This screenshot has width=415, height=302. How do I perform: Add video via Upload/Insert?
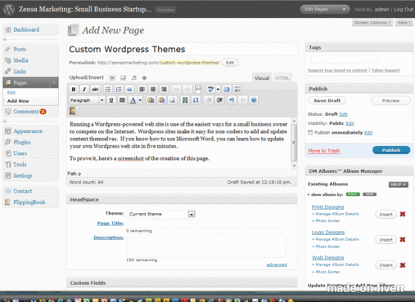[x=123, y=78]
